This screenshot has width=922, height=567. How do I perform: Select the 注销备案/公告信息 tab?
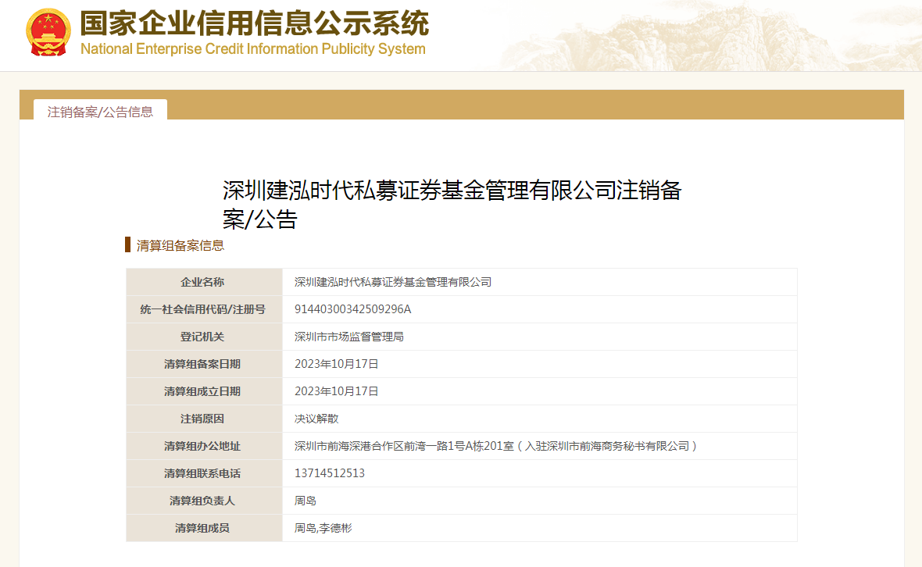pyautogui.click(x=100, y=112)
